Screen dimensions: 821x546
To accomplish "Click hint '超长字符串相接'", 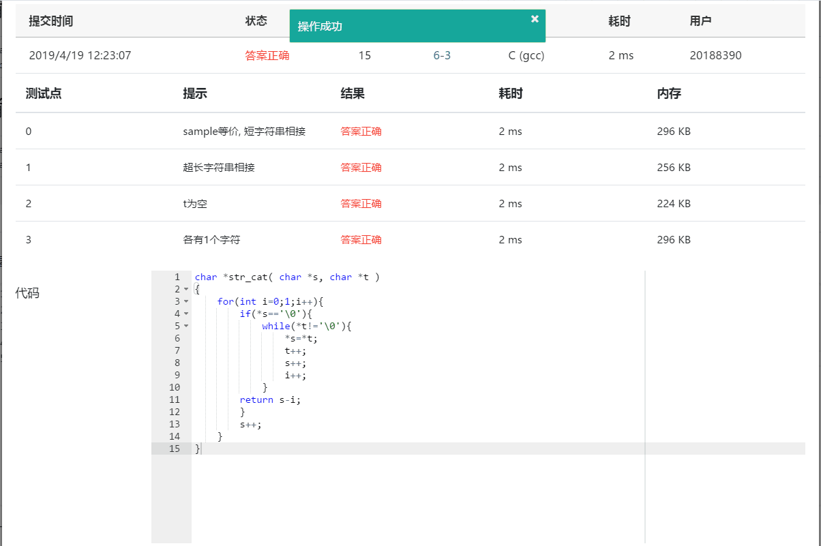I will [x=219, y=167].
